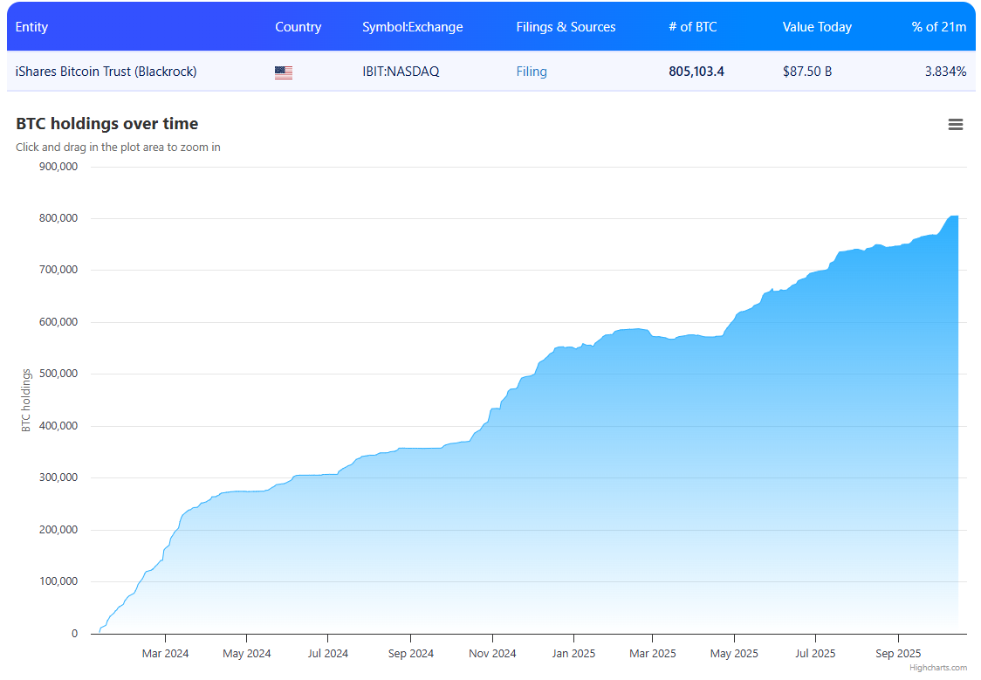Click the Value Today column header
Viewport: 981px width, 680px height.
tap(817, 27)
